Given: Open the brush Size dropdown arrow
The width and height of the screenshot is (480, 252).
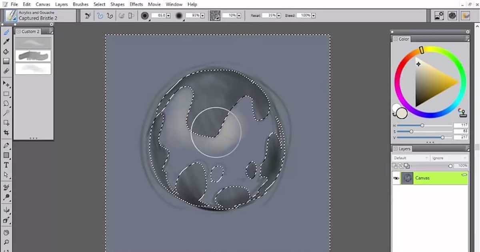Looking at the screenshot, I should click(169, 15).
